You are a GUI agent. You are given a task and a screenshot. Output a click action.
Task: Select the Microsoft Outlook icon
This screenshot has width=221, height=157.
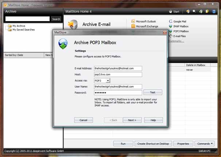coord(133,21)
